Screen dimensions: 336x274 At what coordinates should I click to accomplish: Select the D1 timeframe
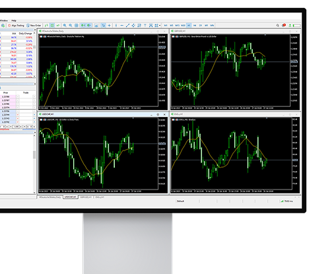pos(201,26)
